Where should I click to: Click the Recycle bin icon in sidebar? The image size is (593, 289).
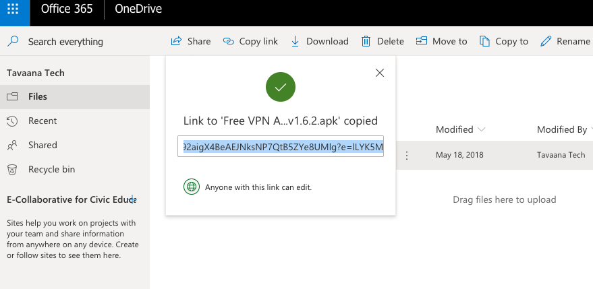(12, 169)
